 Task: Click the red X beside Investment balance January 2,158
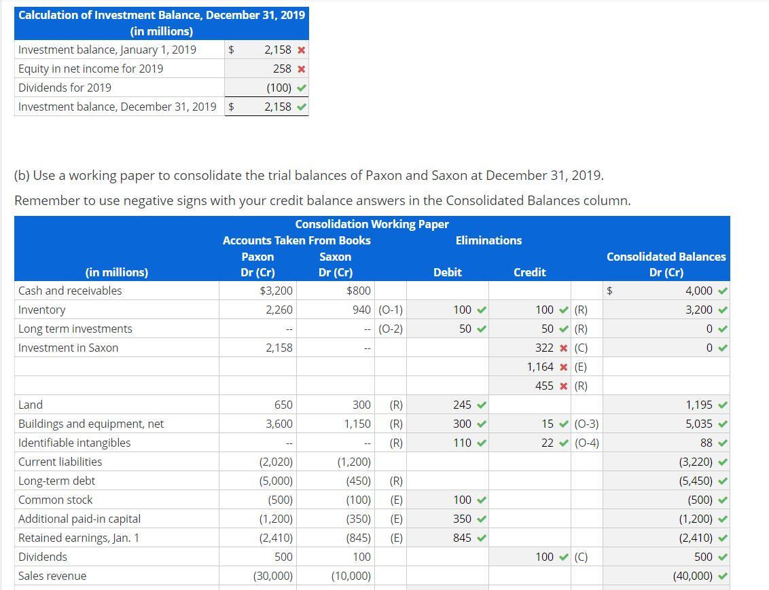point(302,50)
